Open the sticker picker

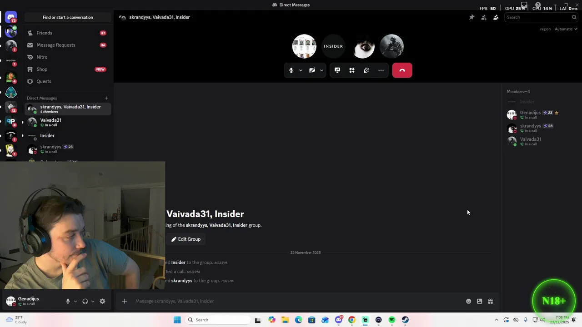pos(480,301)
